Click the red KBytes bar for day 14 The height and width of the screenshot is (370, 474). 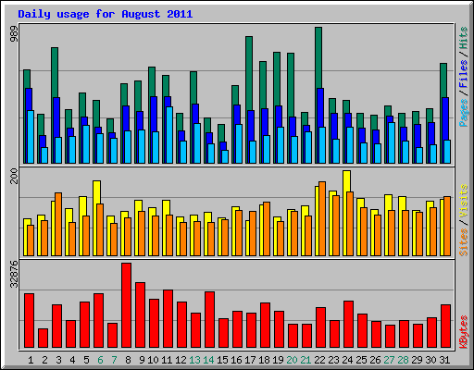209,320
